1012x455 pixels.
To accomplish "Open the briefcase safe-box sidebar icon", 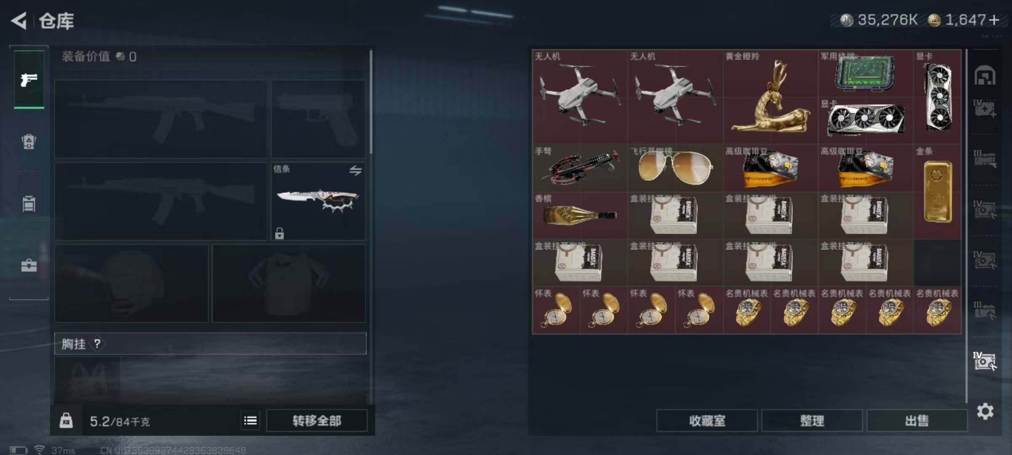I will [29, 265].
